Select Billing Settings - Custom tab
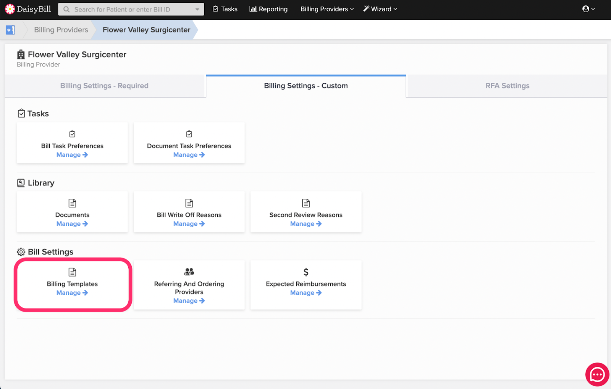 (306, 86)
